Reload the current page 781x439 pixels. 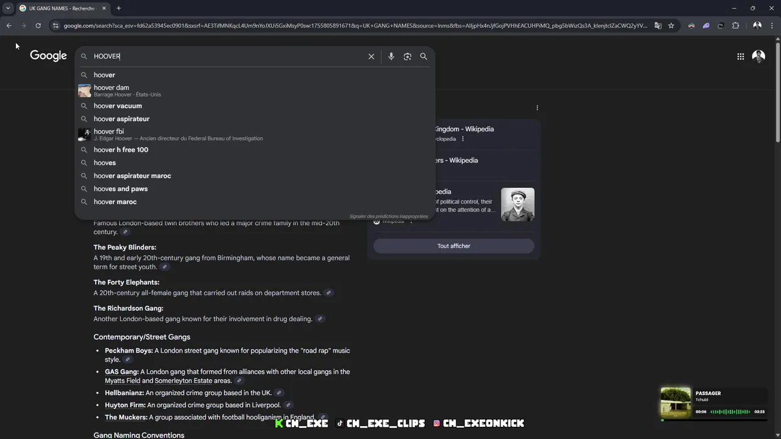pos(38,26)
